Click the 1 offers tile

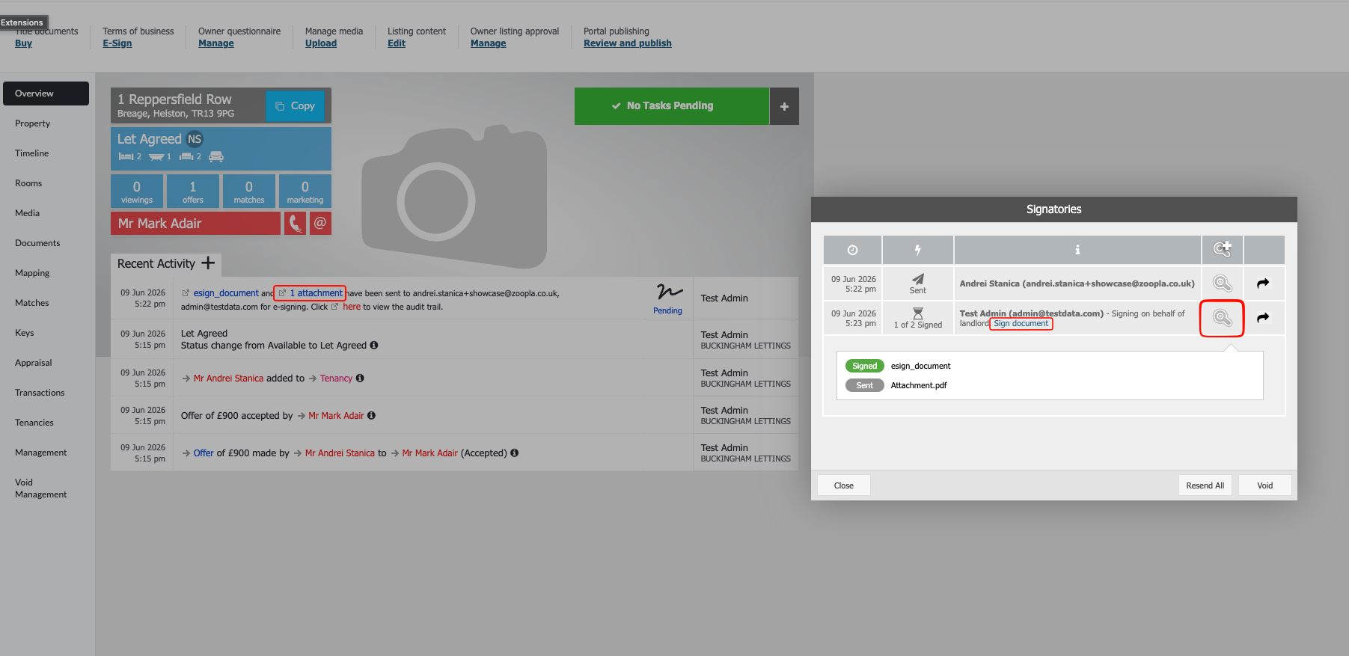193,191
